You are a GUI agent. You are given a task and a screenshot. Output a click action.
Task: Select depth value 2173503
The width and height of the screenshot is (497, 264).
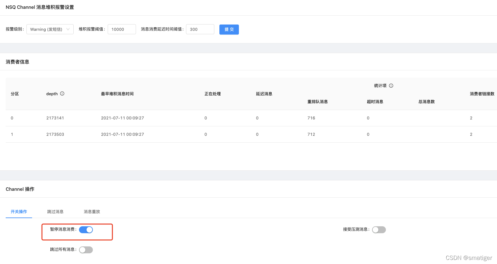click(x=55, y=135)
